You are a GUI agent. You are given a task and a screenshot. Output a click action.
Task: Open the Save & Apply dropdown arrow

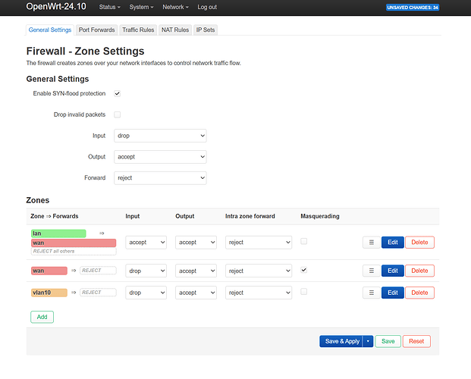(368, 341)
